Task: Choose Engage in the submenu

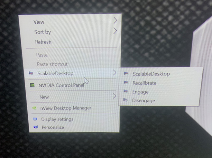Action: tap(140, 92)
